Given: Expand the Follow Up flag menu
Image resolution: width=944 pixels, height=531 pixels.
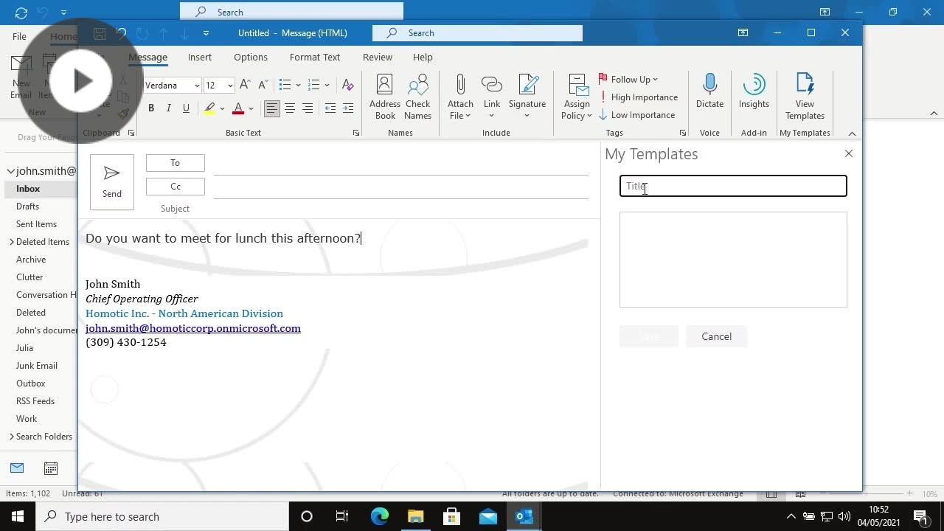Looking at the screenshot, I should pos(628,80).
